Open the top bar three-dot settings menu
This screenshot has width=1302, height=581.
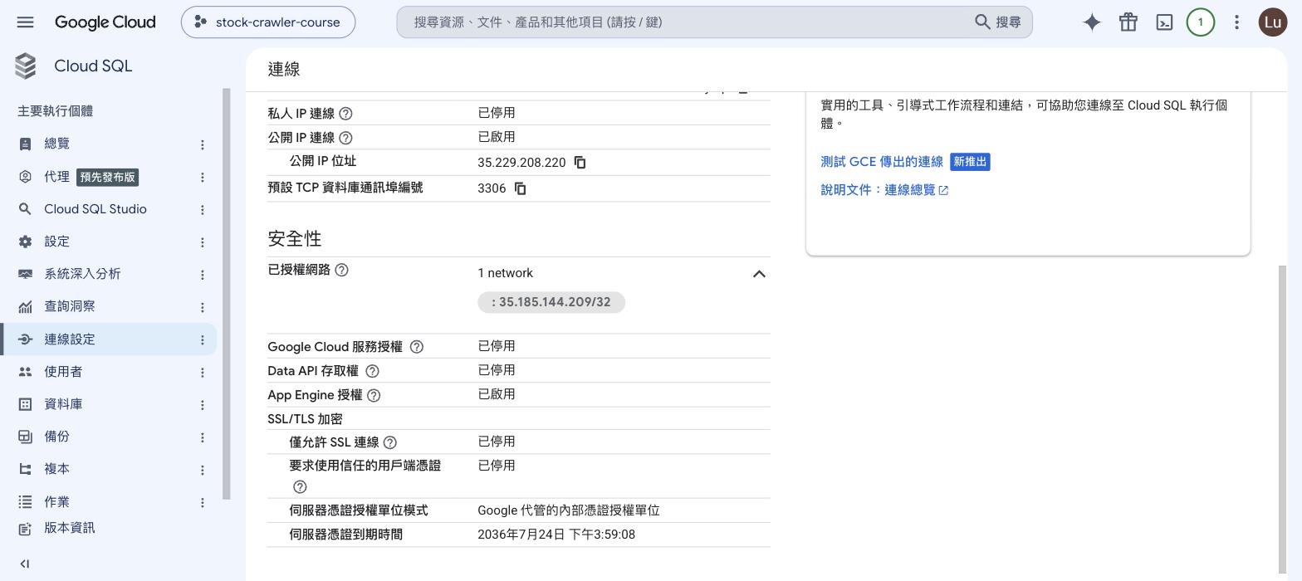tap(1236, 22)
